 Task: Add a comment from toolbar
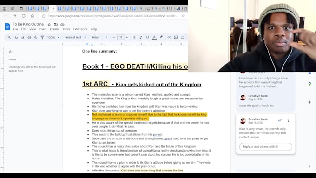pyautogui.click(x=176, y=37)
